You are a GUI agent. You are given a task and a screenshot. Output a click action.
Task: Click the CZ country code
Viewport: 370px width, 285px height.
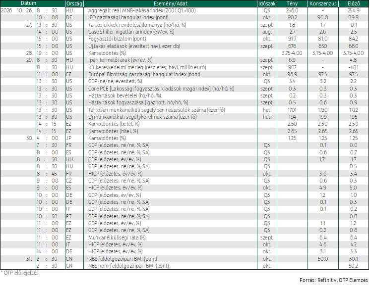pyautogui.click(x=69, y=181)
